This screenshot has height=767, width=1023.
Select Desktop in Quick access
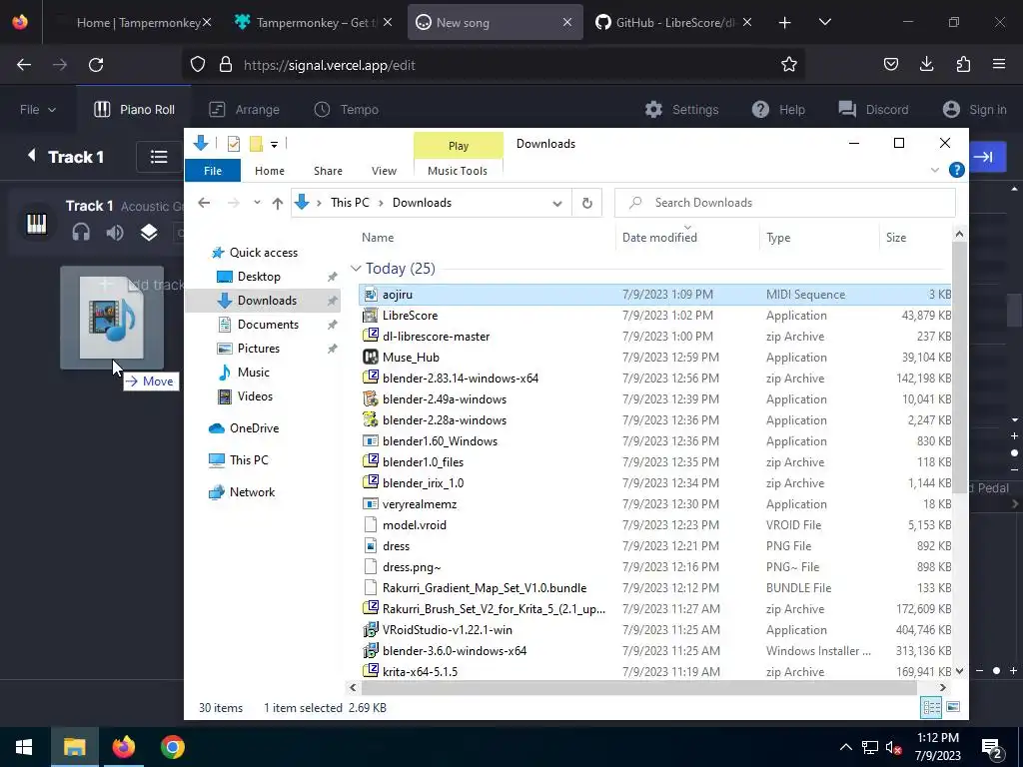click(259, 277)
